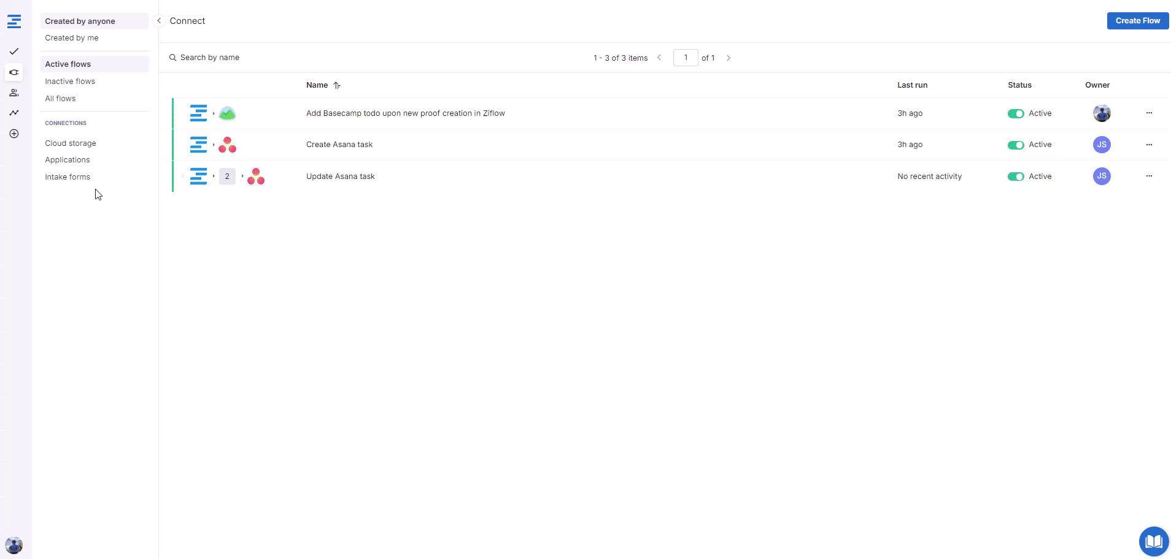Open more options for Create Asana task
The width and height of the screenshot is (1171, 559).
pos(1149,145)
